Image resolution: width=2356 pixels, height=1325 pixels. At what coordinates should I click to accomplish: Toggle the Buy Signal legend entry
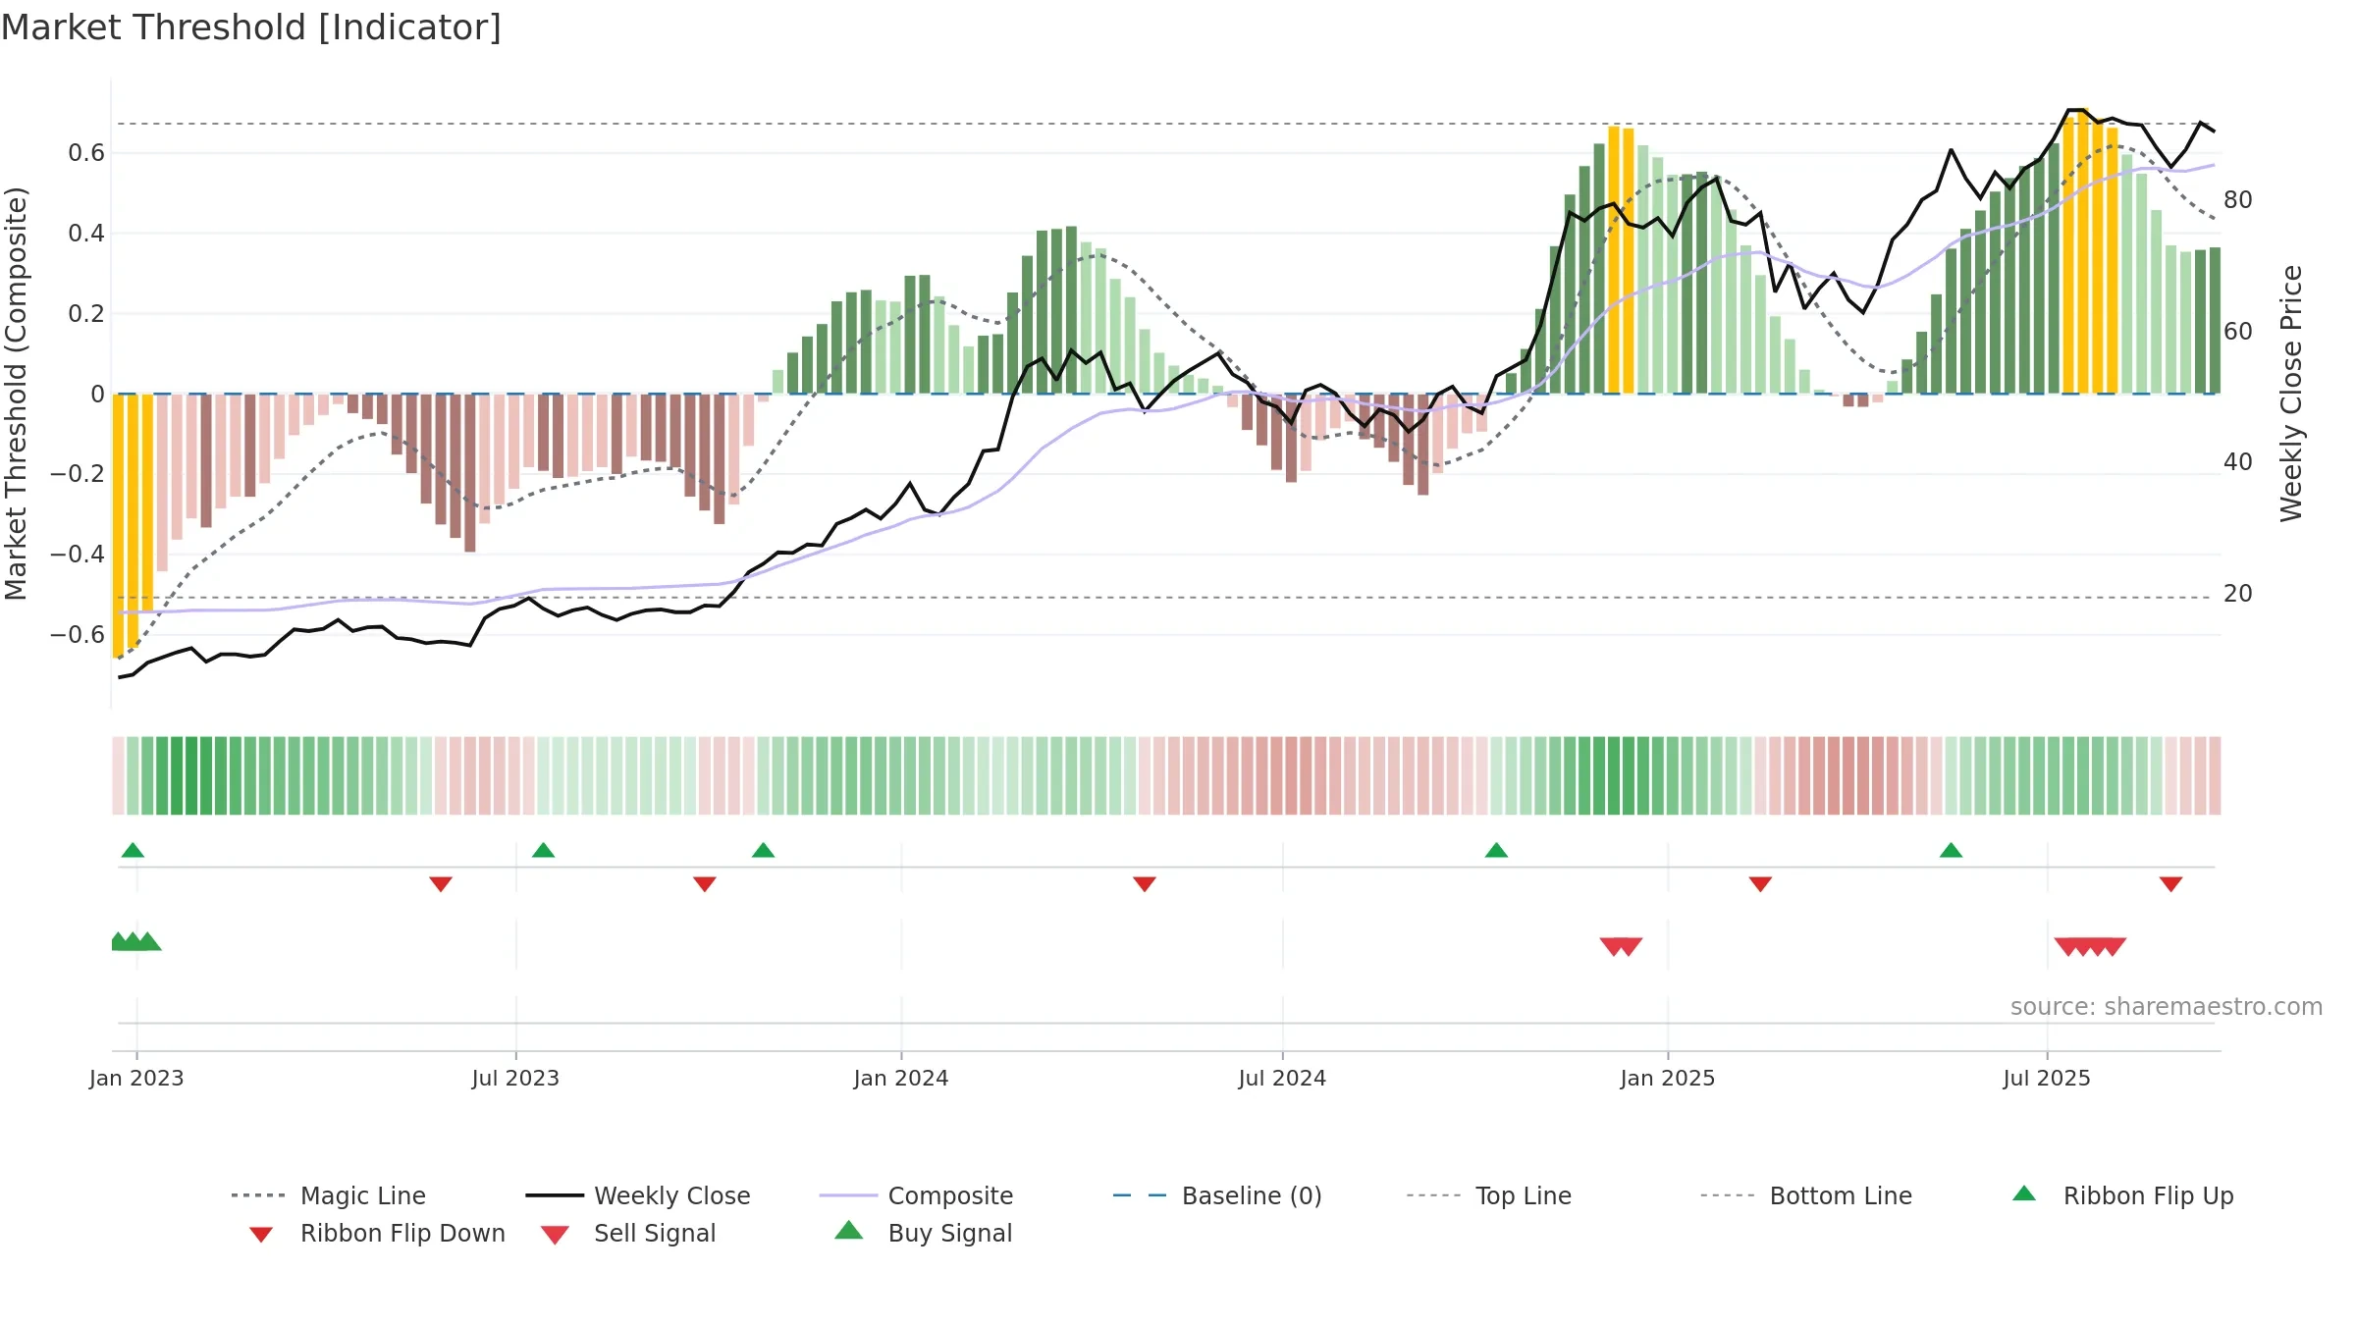click(923, 1233)
